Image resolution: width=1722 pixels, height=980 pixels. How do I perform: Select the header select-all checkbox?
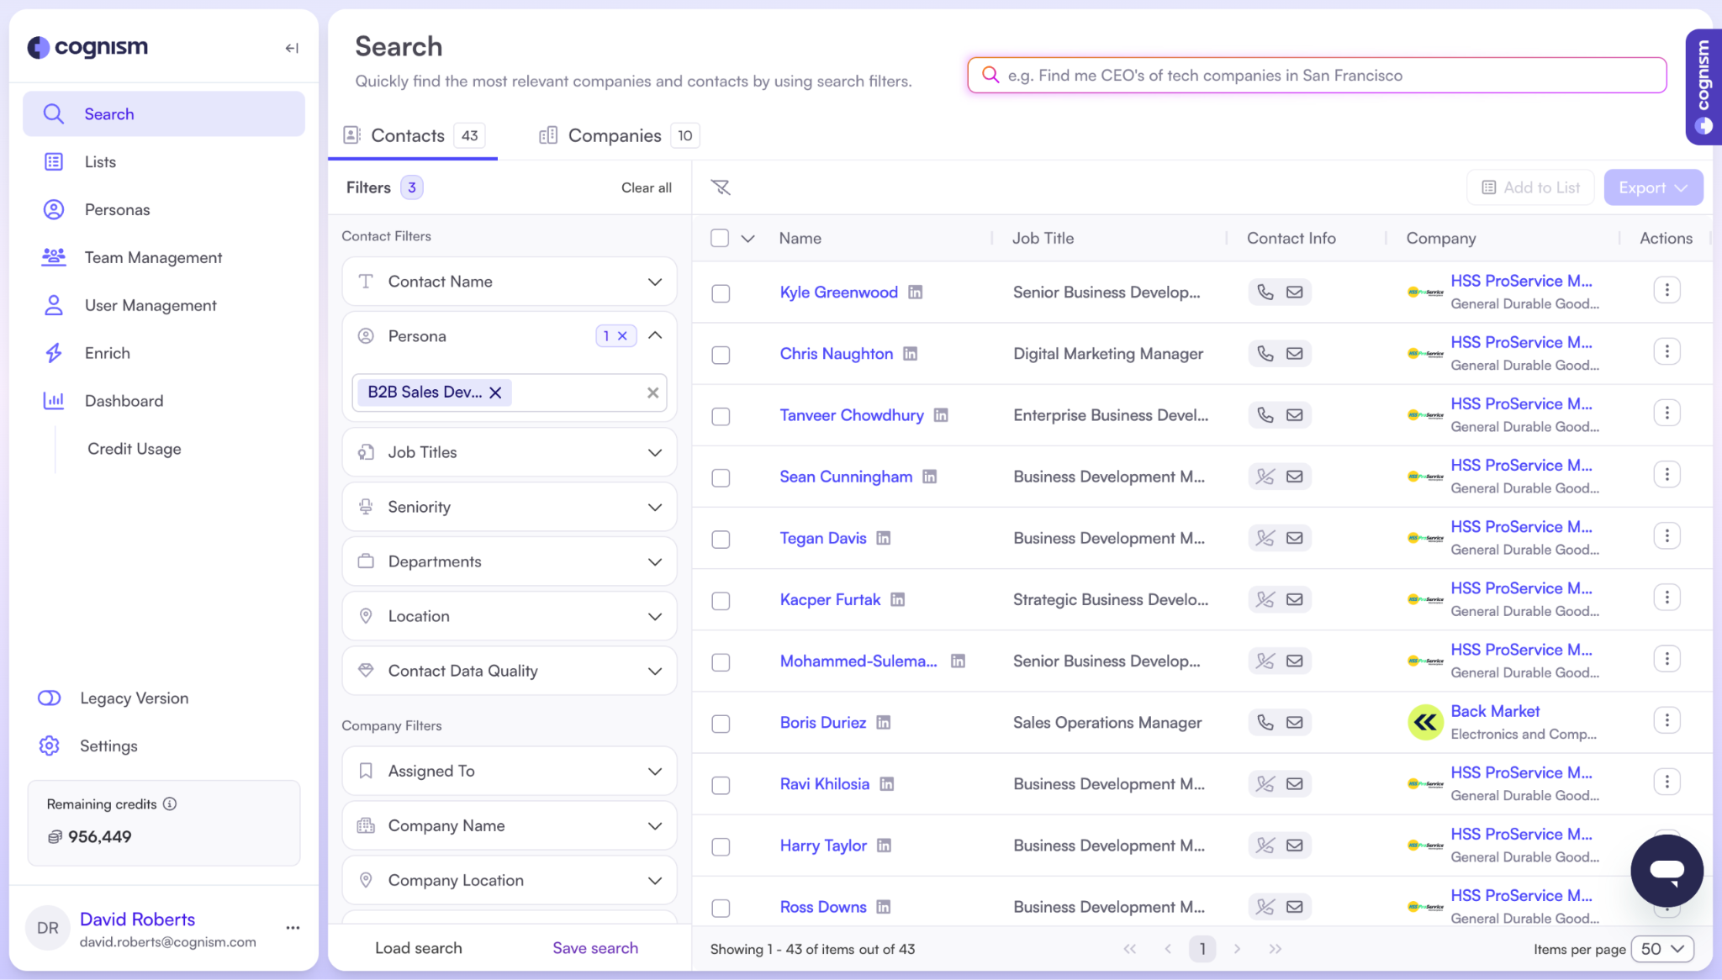coord(720,238)
